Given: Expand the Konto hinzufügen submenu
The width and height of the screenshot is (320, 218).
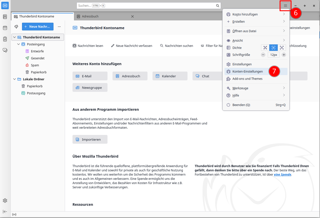Looking at the screenshot, I should click(x=256, y=14).
